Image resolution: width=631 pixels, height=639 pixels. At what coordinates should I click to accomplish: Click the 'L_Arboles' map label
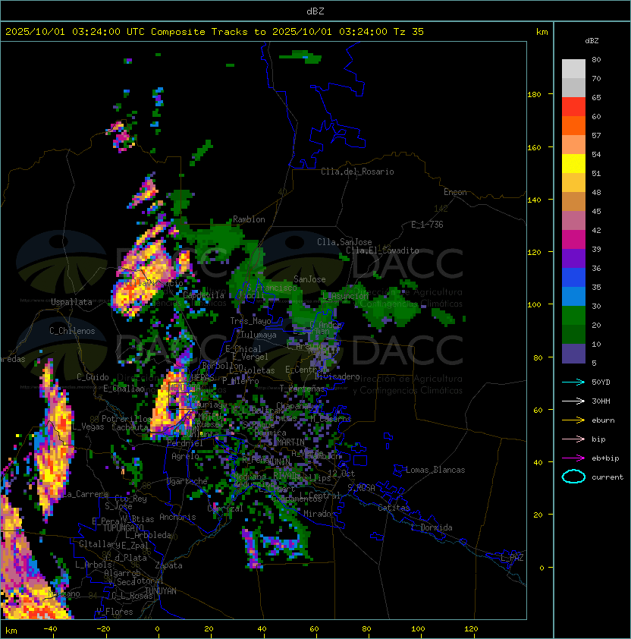click(x=94, y=565)
